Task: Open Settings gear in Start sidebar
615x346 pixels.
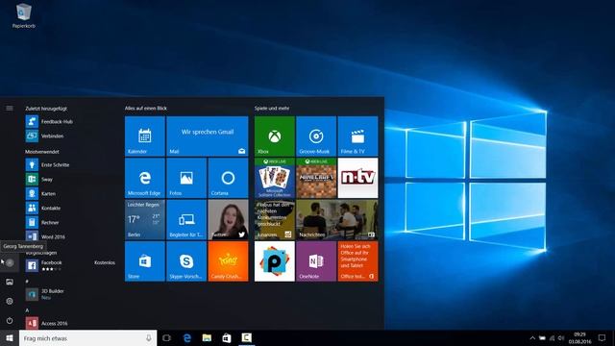Action: point(10,301)
